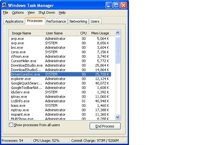Select the brs.exe process
The height and width of the screenshot is (145, 217).
[61, 47]
